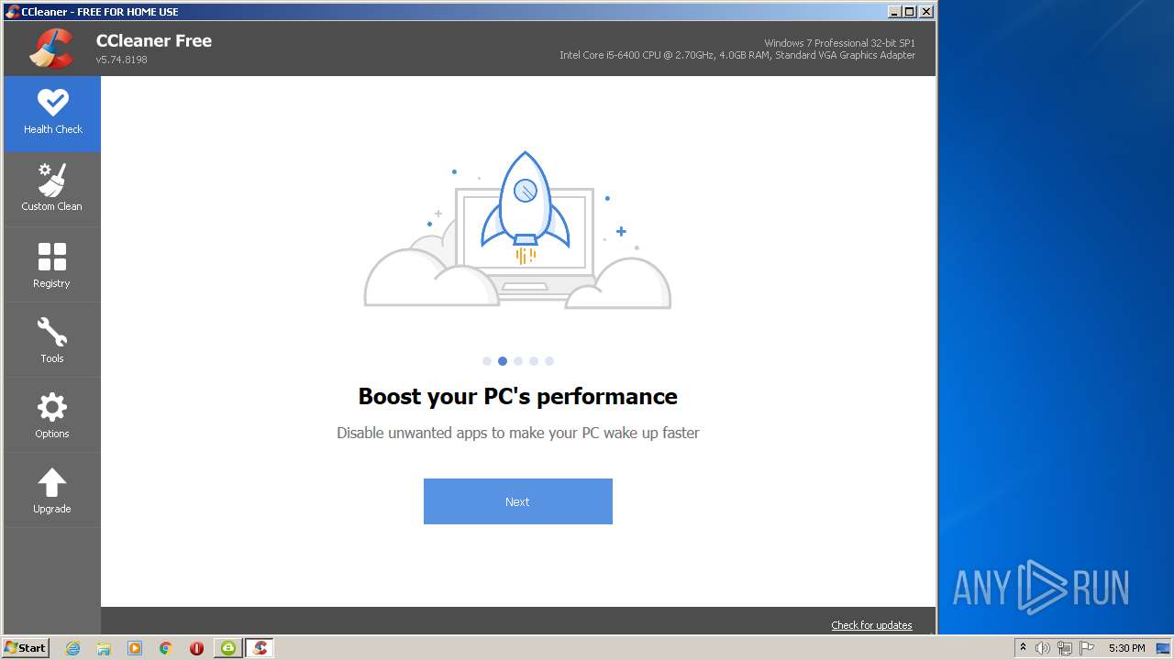The image size is (1174, 660).
Task: Open the Options settings section
Action: [x=52, y=415]
